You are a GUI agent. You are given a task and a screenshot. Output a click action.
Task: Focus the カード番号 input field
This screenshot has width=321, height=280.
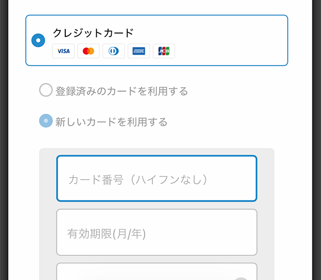(x=156, y=178)
